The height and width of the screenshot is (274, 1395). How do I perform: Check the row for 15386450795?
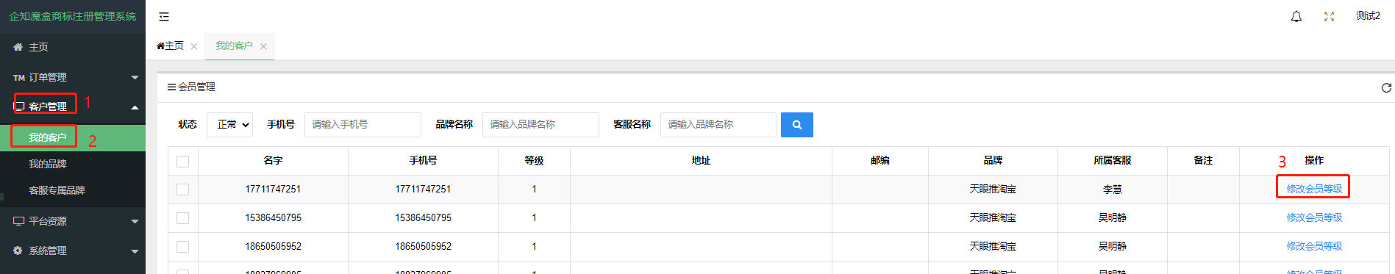pos(183,218)
